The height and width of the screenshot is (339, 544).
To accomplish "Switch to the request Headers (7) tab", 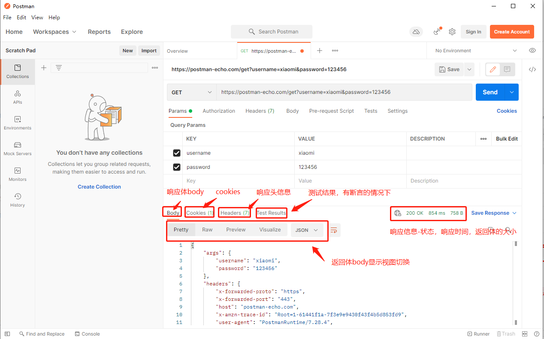I will tap(260, 111).
